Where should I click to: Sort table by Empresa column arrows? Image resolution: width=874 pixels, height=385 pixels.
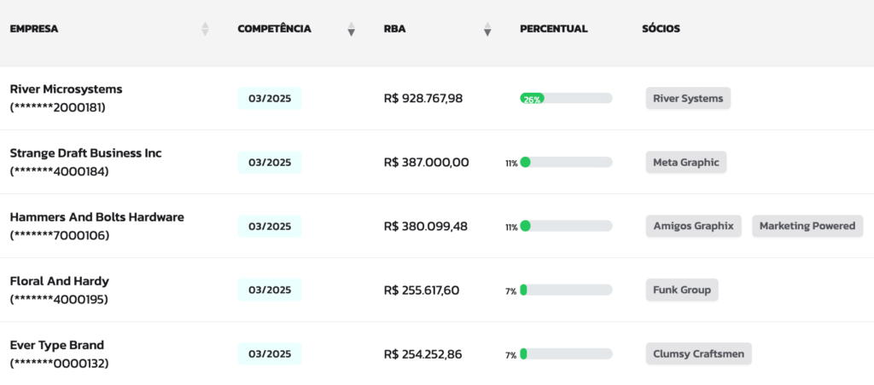click(x=205, y=29)
